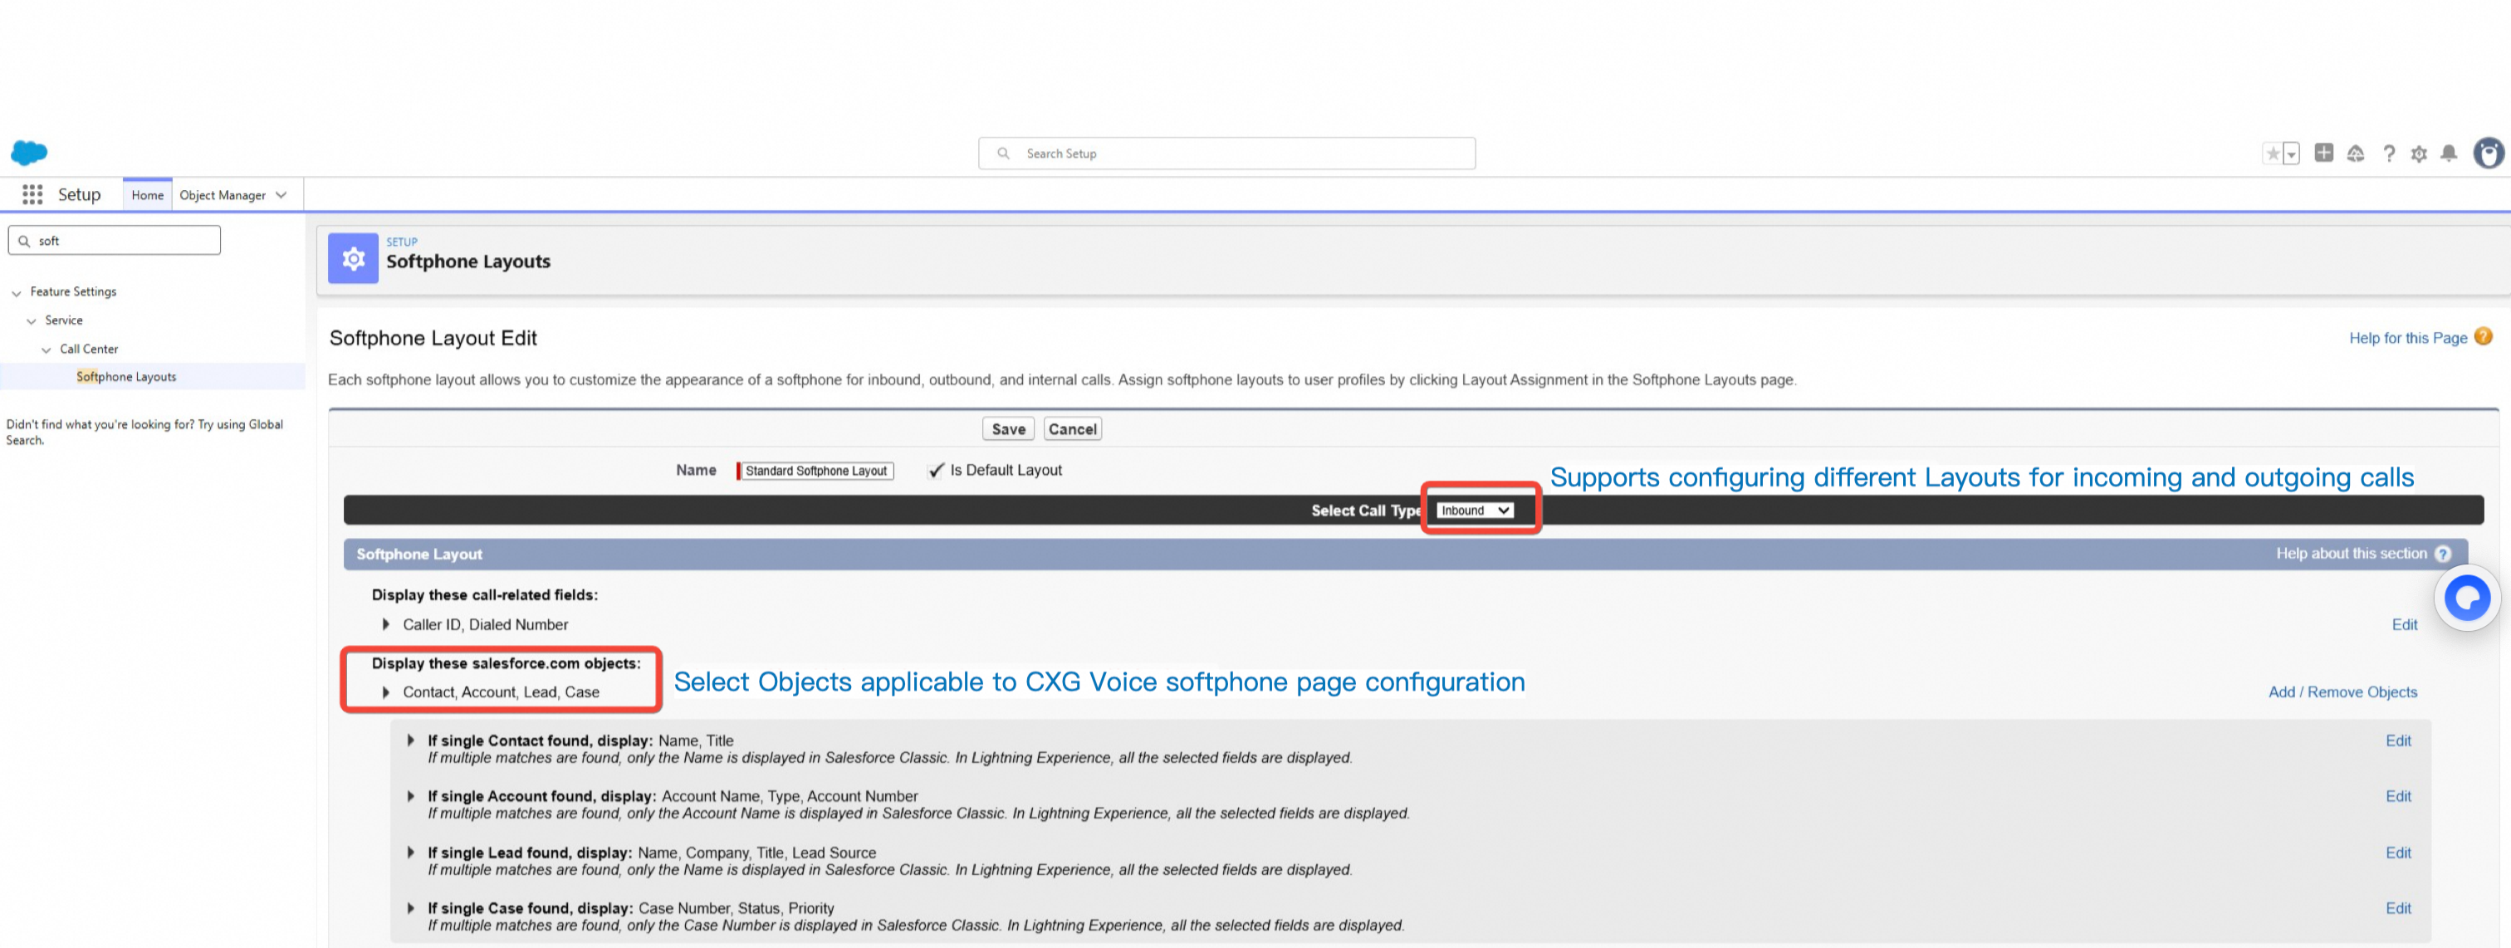2511x948 pixels.
Task: Click Edit for single Contact found
Action: click(2398, 740)
